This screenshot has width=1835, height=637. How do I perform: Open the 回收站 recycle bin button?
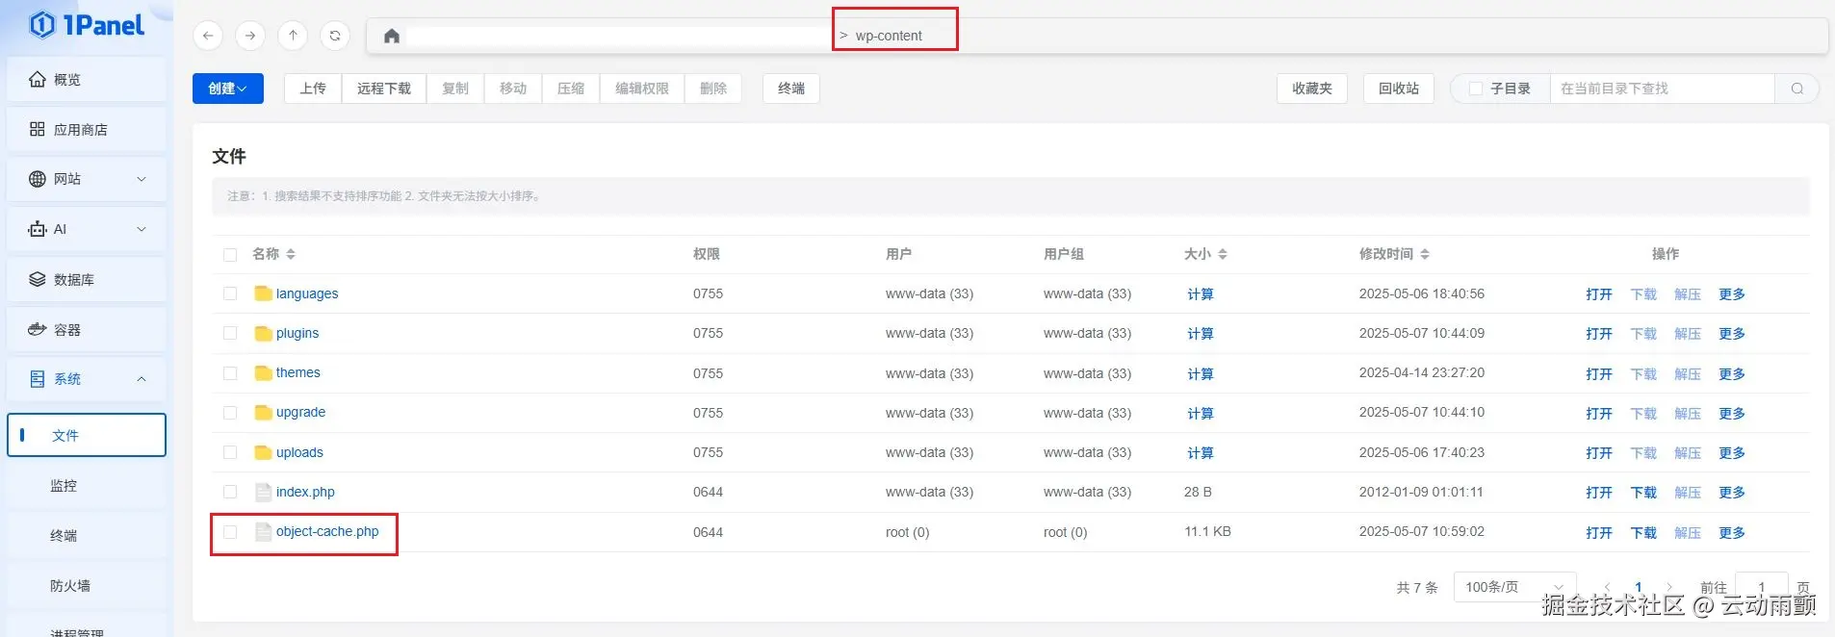point(1399,89)
